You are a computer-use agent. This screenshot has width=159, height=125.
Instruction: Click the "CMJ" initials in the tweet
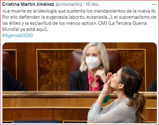point(103,23)
